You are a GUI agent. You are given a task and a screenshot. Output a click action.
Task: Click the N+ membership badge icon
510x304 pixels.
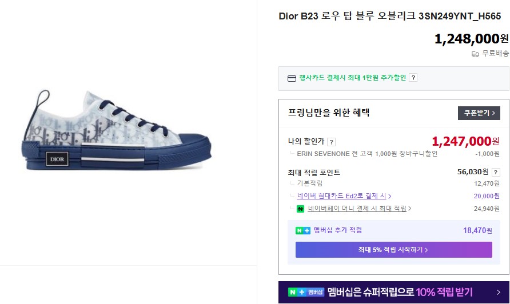pyautogui.click(x=303, y=230)
